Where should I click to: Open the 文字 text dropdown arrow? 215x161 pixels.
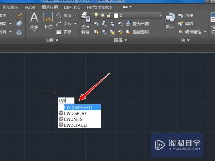34,31
